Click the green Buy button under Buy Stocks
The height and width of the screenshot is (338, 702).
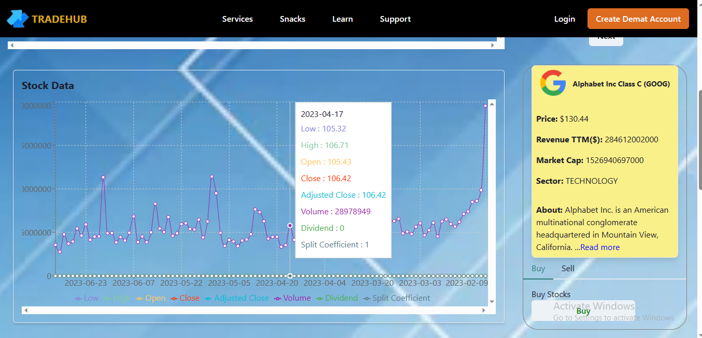[583, 311]
